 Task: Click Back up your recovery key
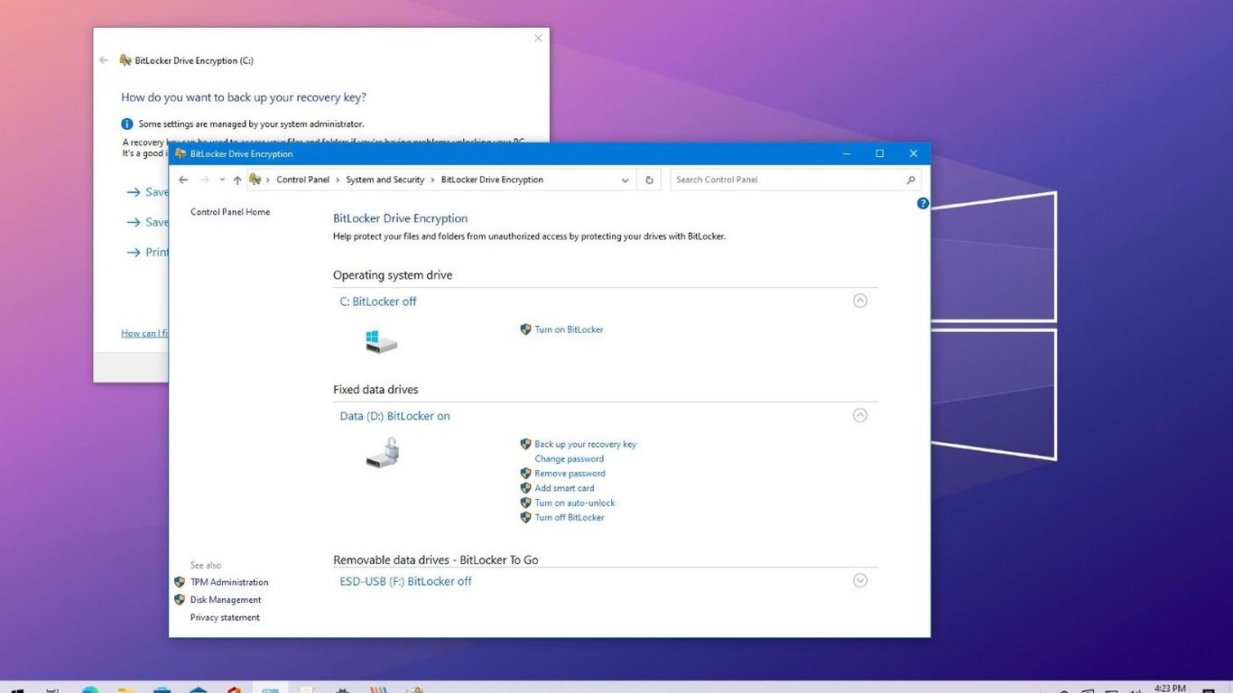point(585,444)
